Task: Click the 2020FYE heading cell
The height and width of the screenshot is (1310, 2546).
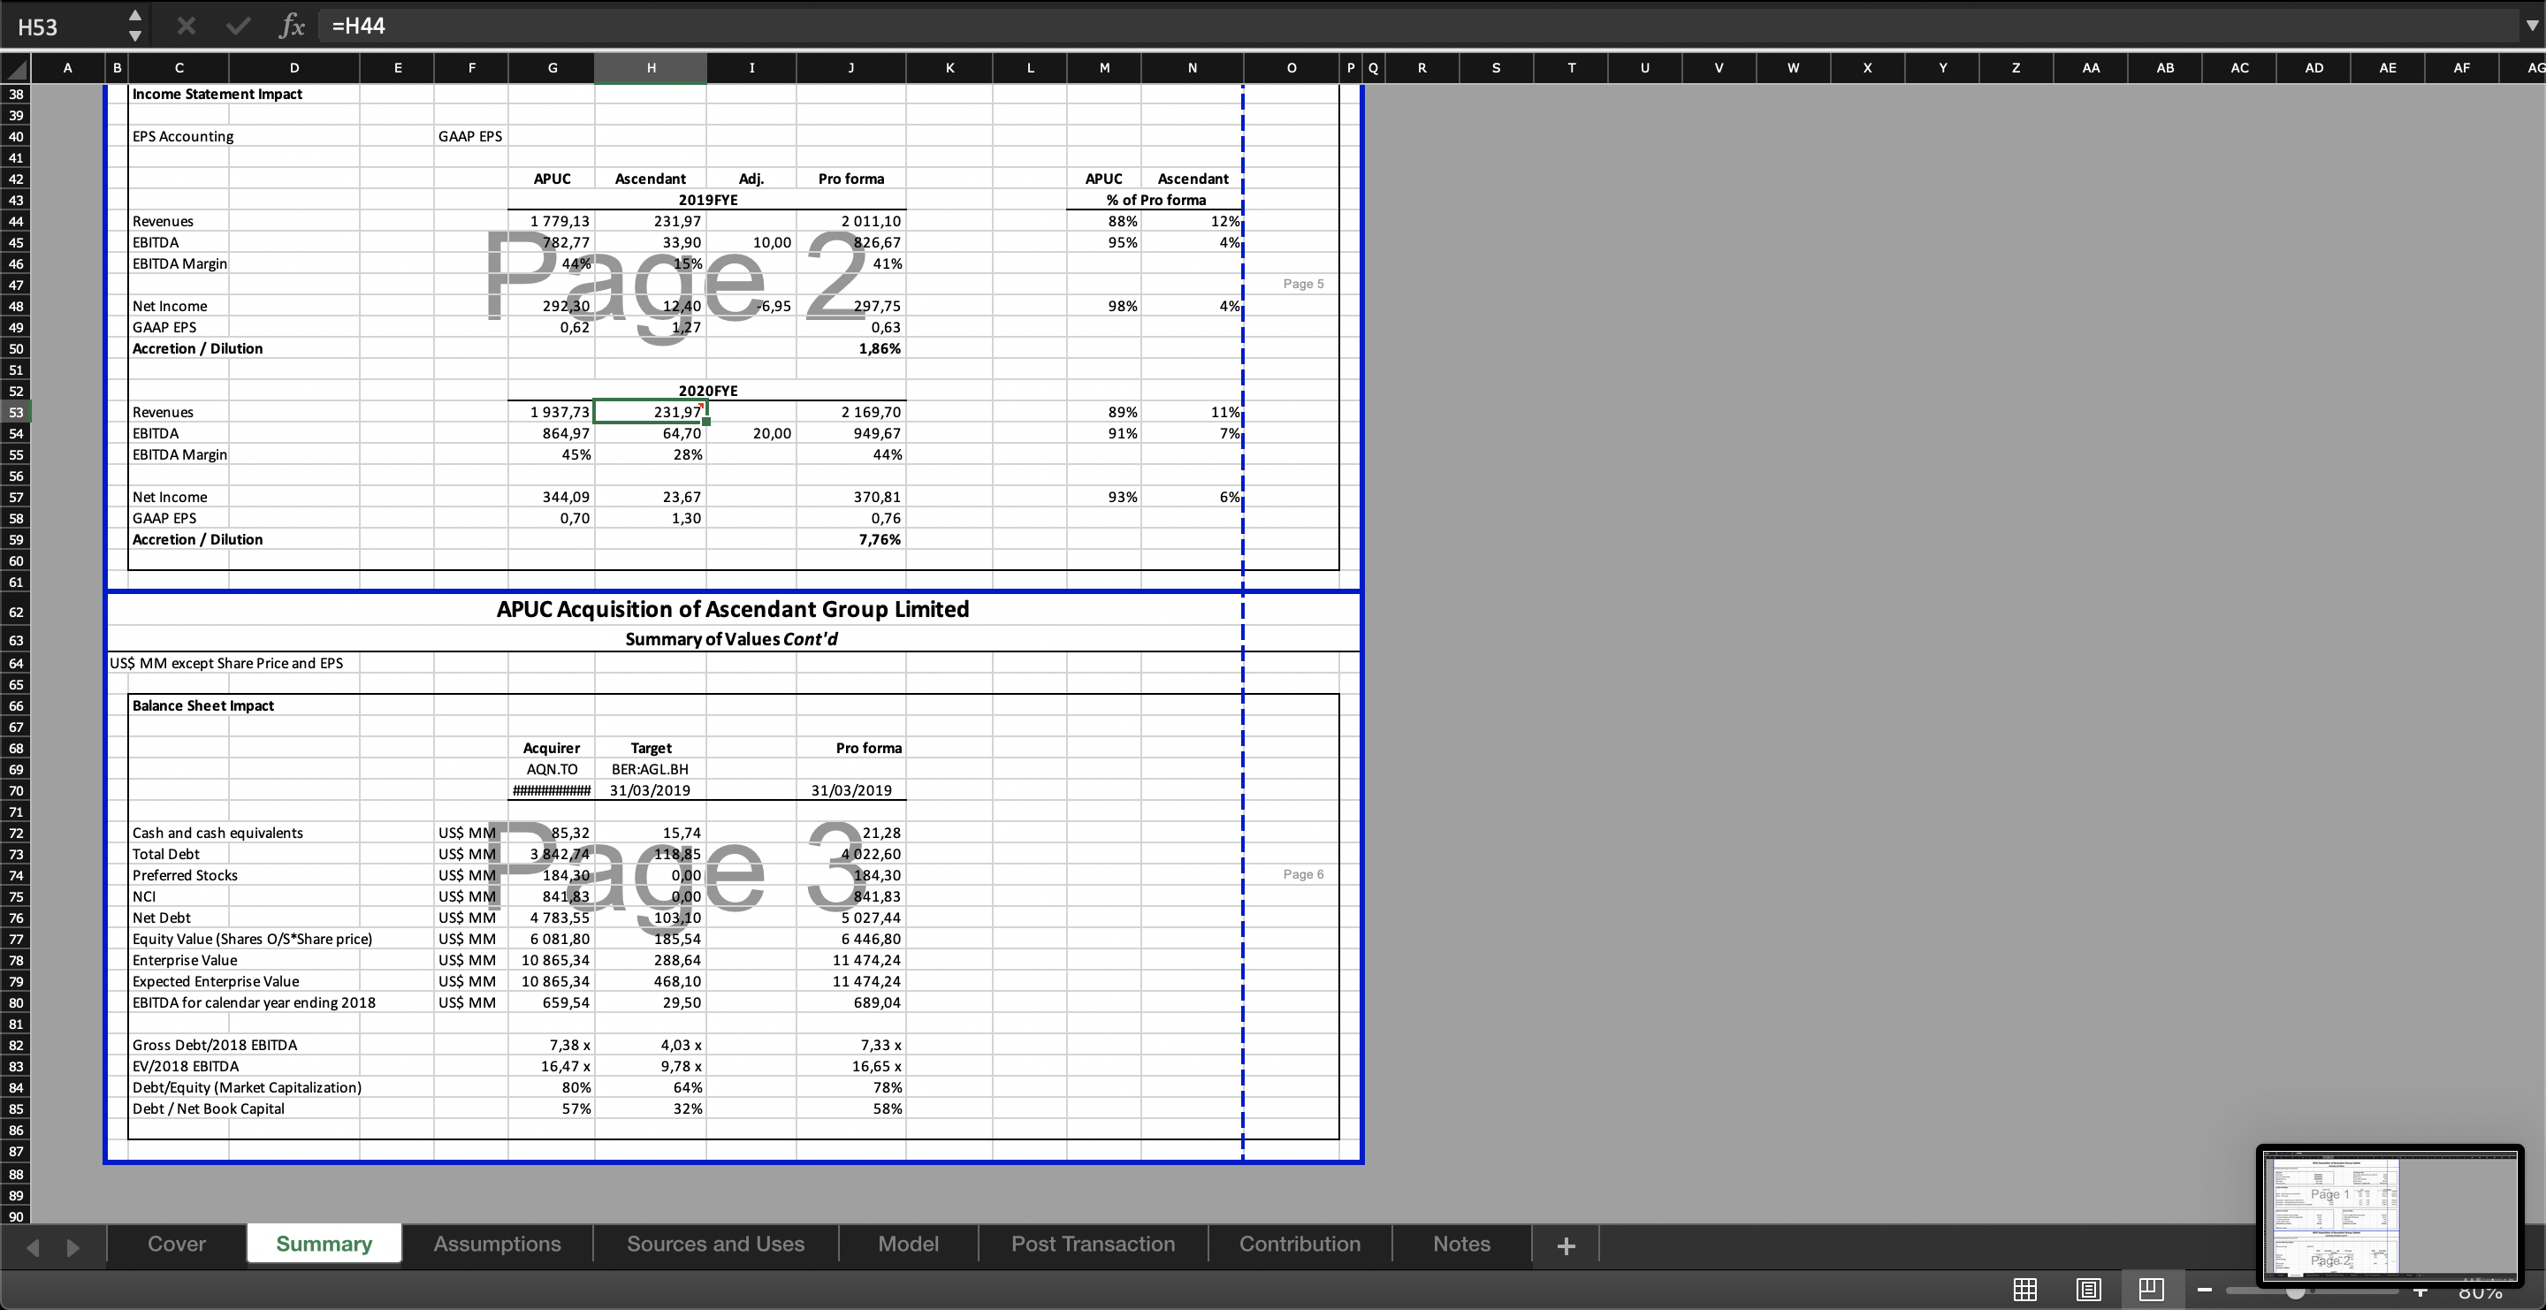Action: point(707,390)
